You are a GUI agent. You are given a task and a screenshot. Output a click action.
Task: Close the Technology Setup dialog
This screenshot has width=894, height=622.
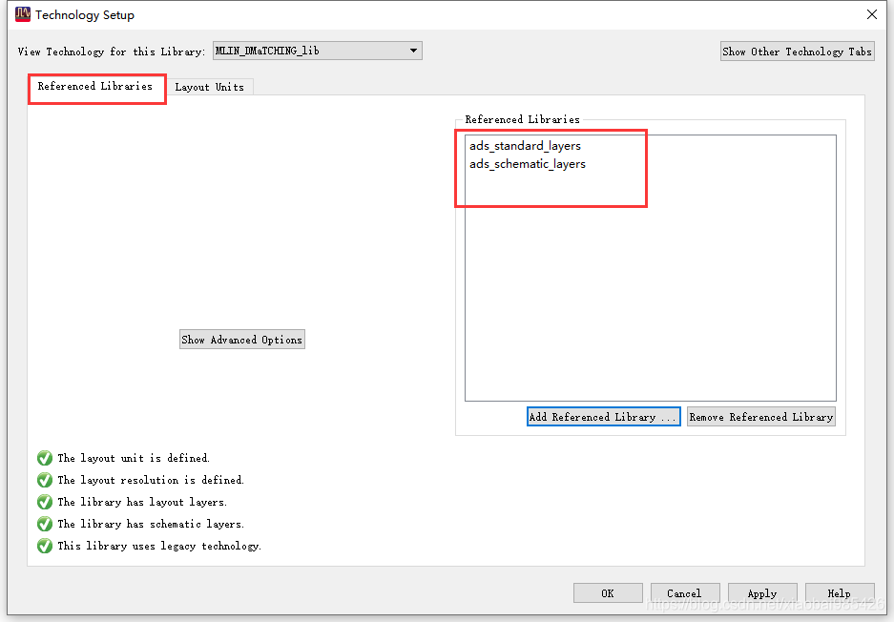click(x=872, y=15)
